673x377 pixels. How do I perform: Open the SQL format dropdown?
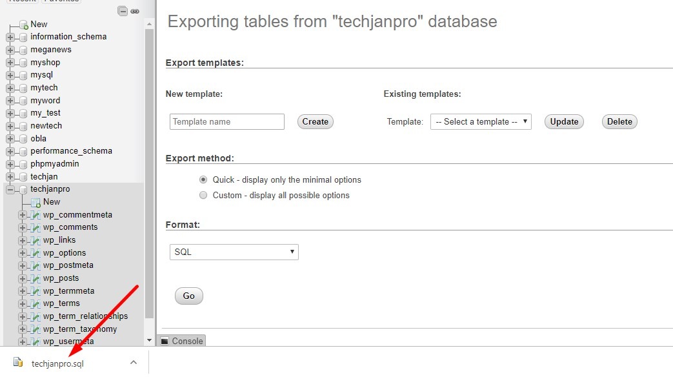[x=234, y=252]
